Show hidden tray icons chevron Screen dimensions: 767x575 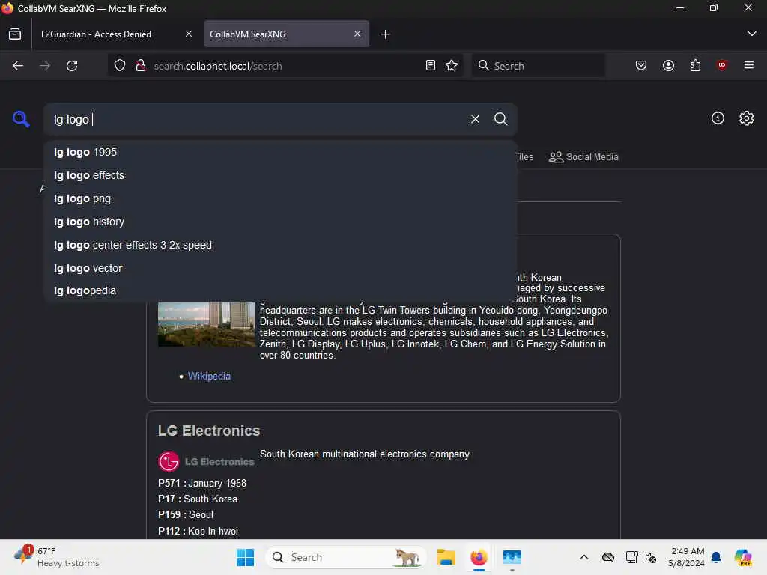point(584,557)
